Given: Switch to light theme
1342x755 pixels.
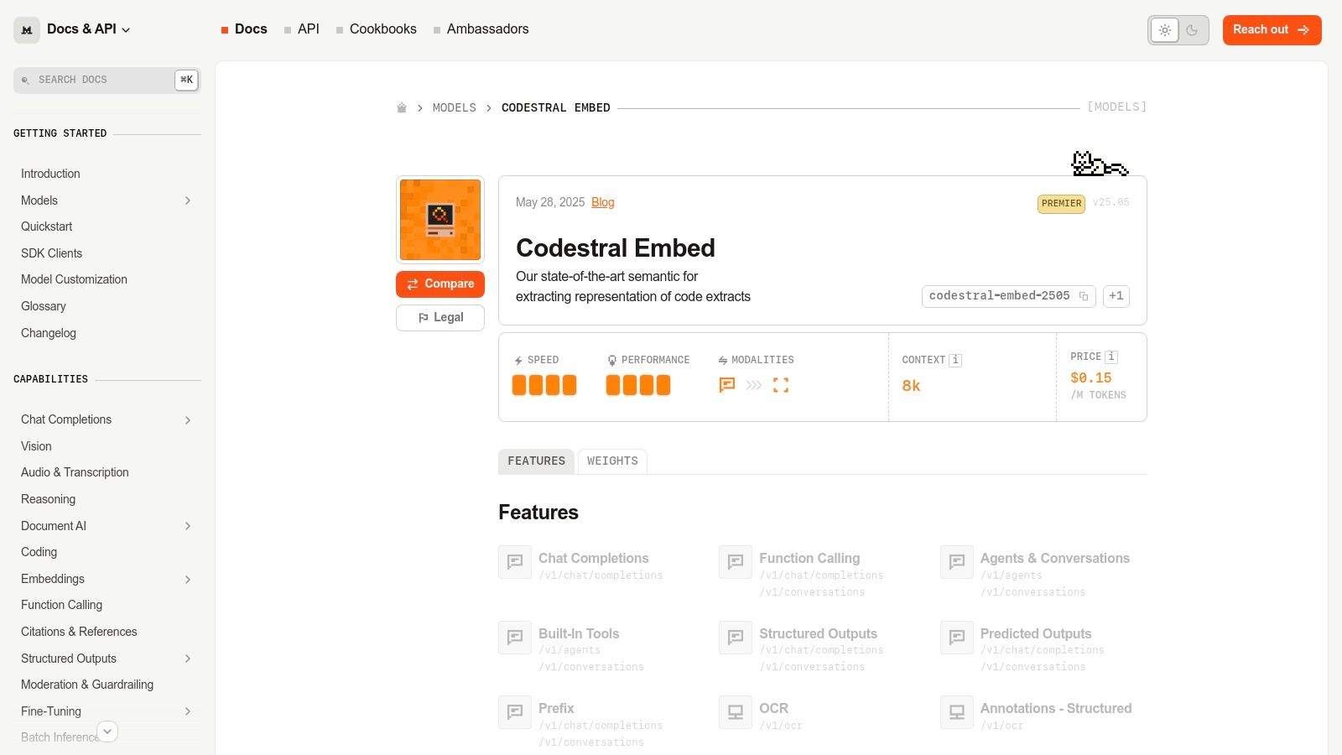Looking at the screenshot, I should [1165, 30].
